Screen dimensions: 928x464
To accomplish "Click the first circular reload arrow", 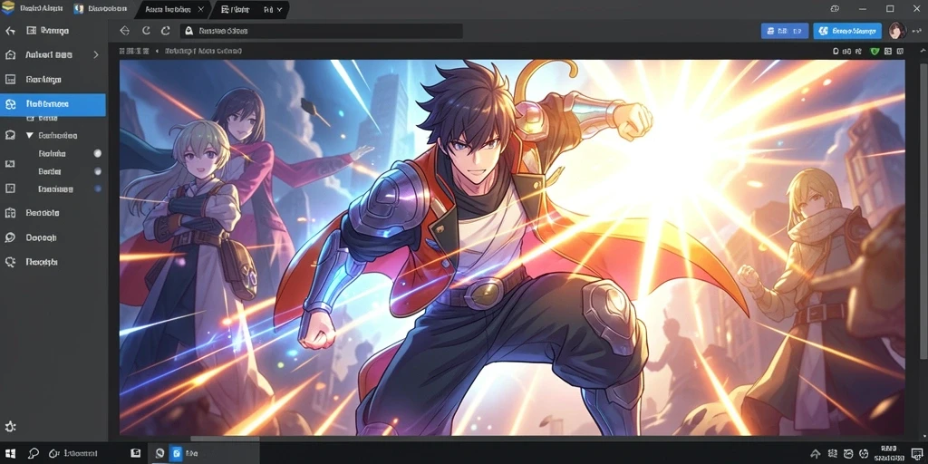I will pos(146,31).
